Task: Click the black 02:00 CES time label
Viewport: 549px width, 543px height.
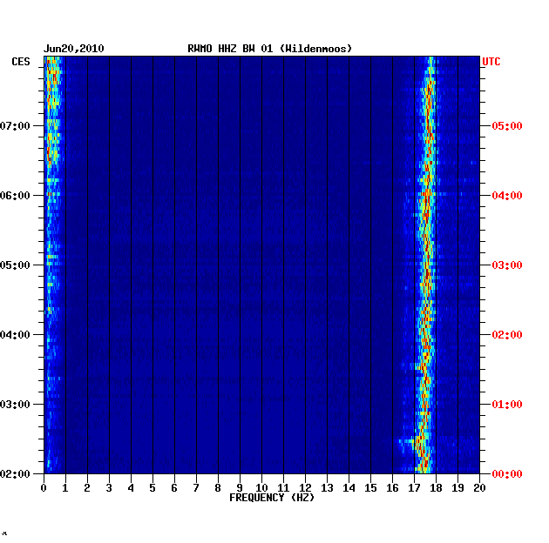Action: point(15,473)
